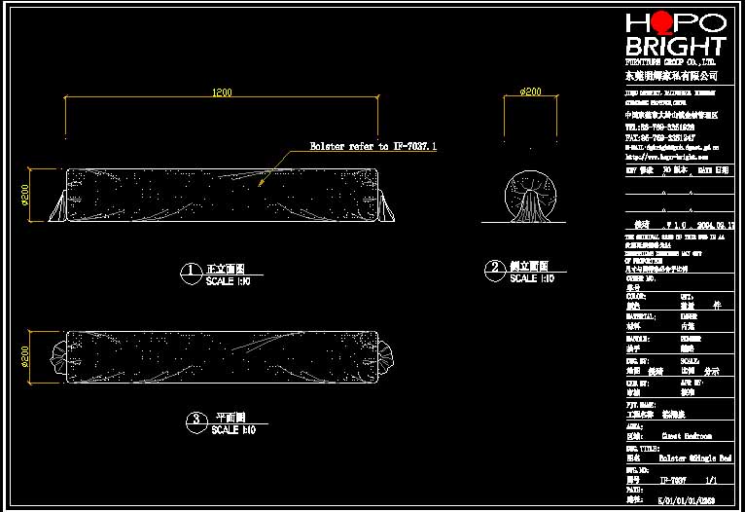Image resolution: width=745 pixels, height=512 pixels.
Task: Click the 2004.02.17 date entry
Action: coord(716,225)
